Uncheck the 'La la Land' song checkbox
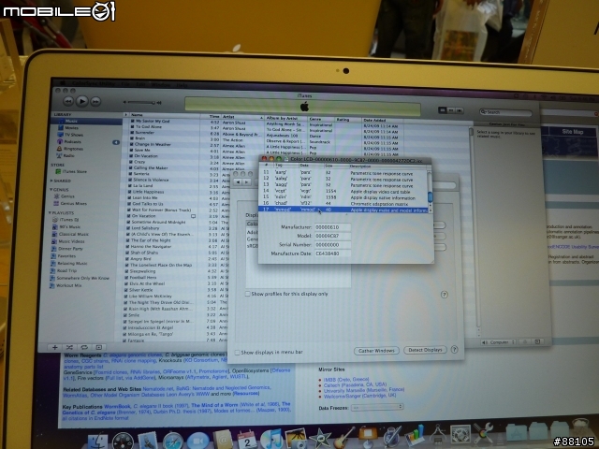 pyautogui.click(x=130, y=185)
